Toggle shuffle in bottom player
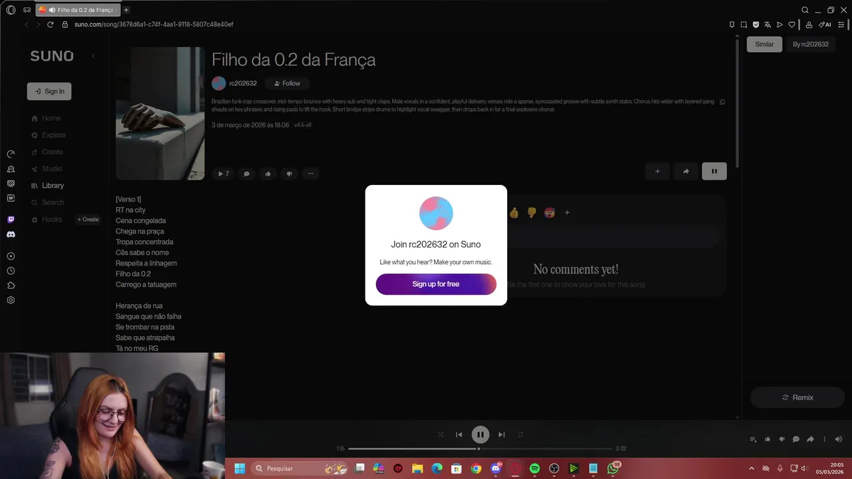This screenshot has height=479, width=852. coord(440,434)
